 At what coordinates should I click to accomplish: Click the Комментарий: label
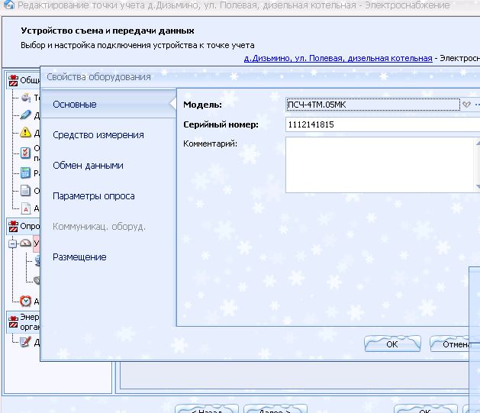(210, 144)
